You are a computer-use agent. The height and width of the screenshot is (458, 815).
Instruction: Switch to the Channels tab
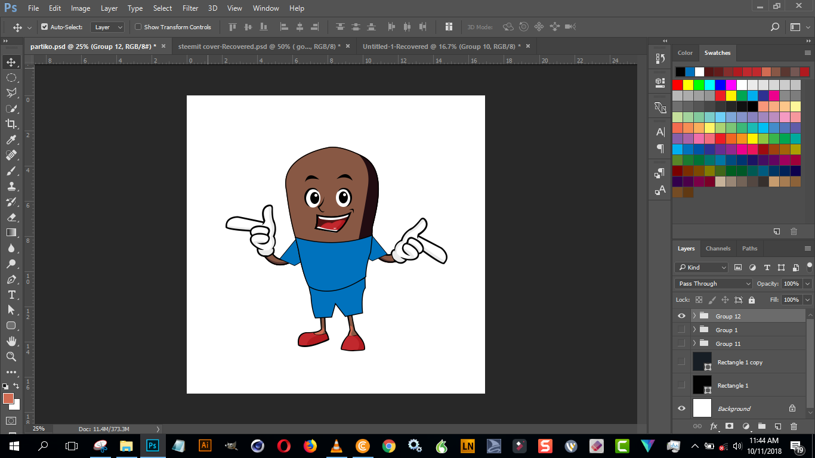tap(718, 249)
